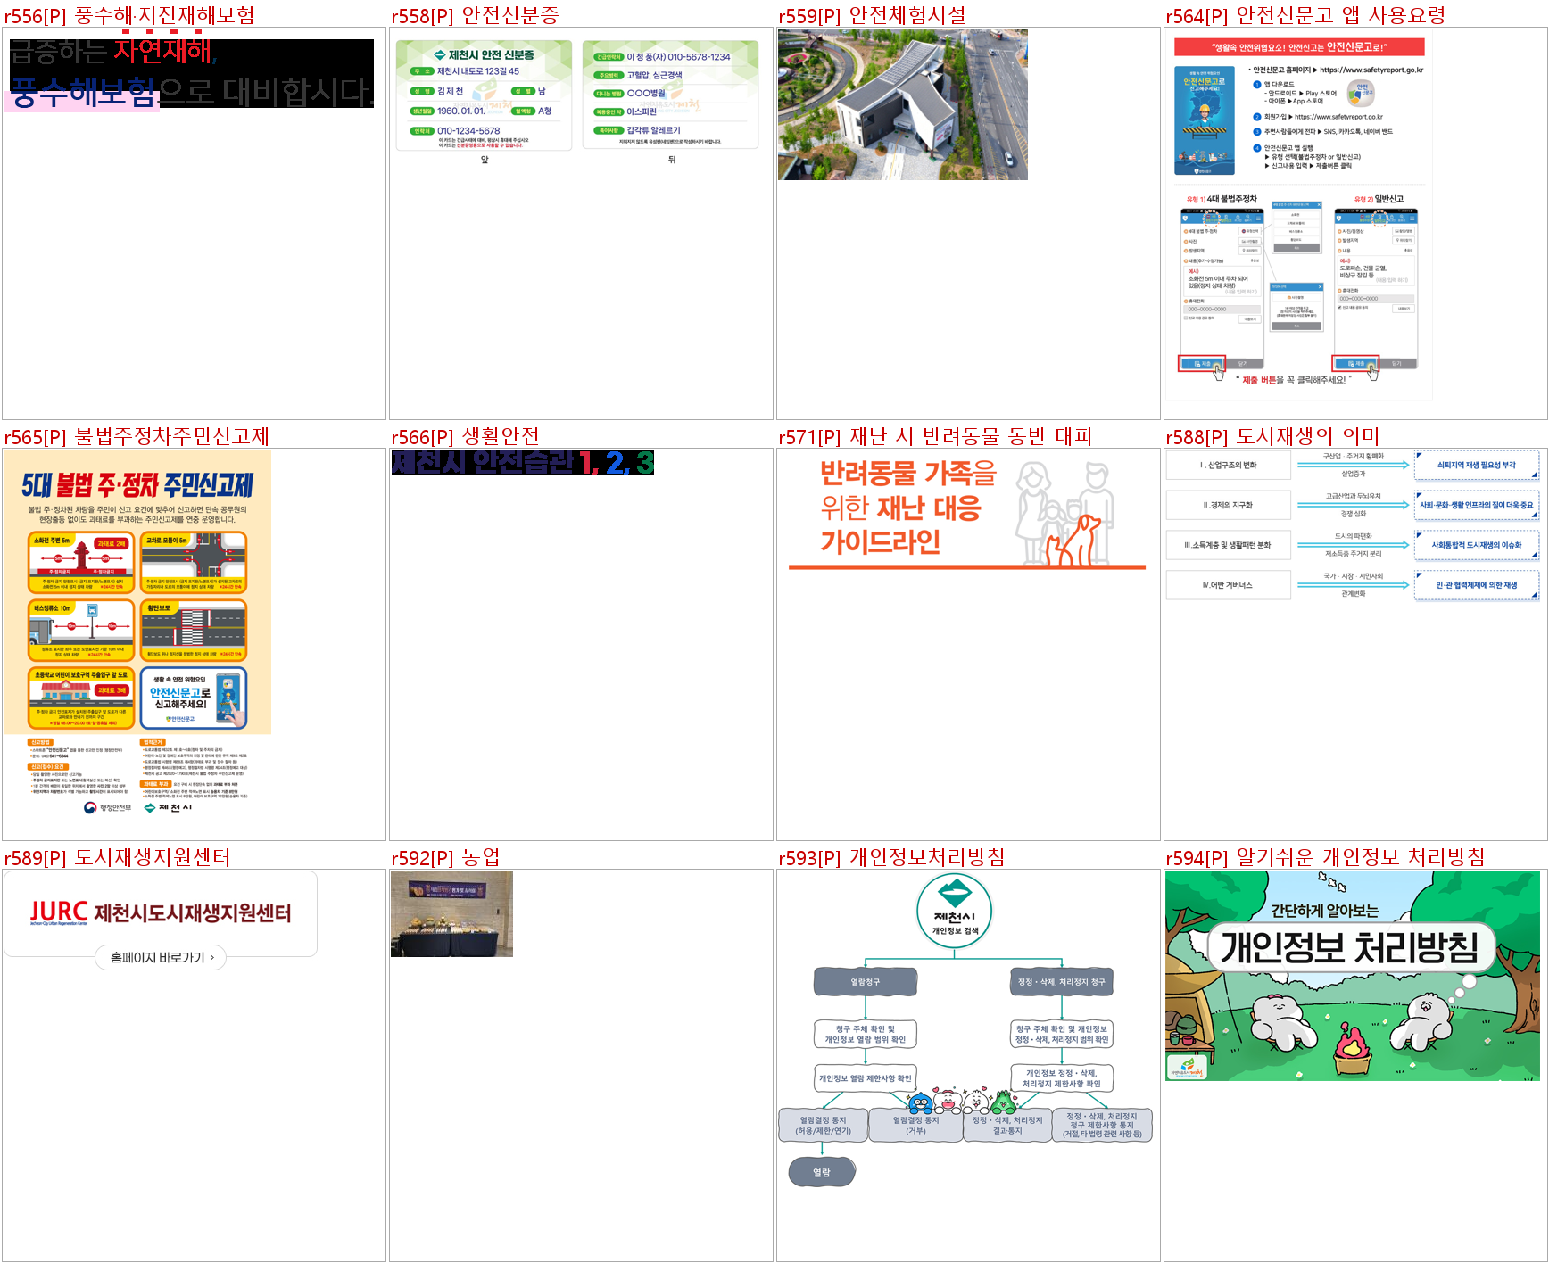Viewport: 1549px width, 1263px height.
Task: Select the r594[P] 알기쉬운 개인정보 처리방침 label
Action: [1326, 857]
